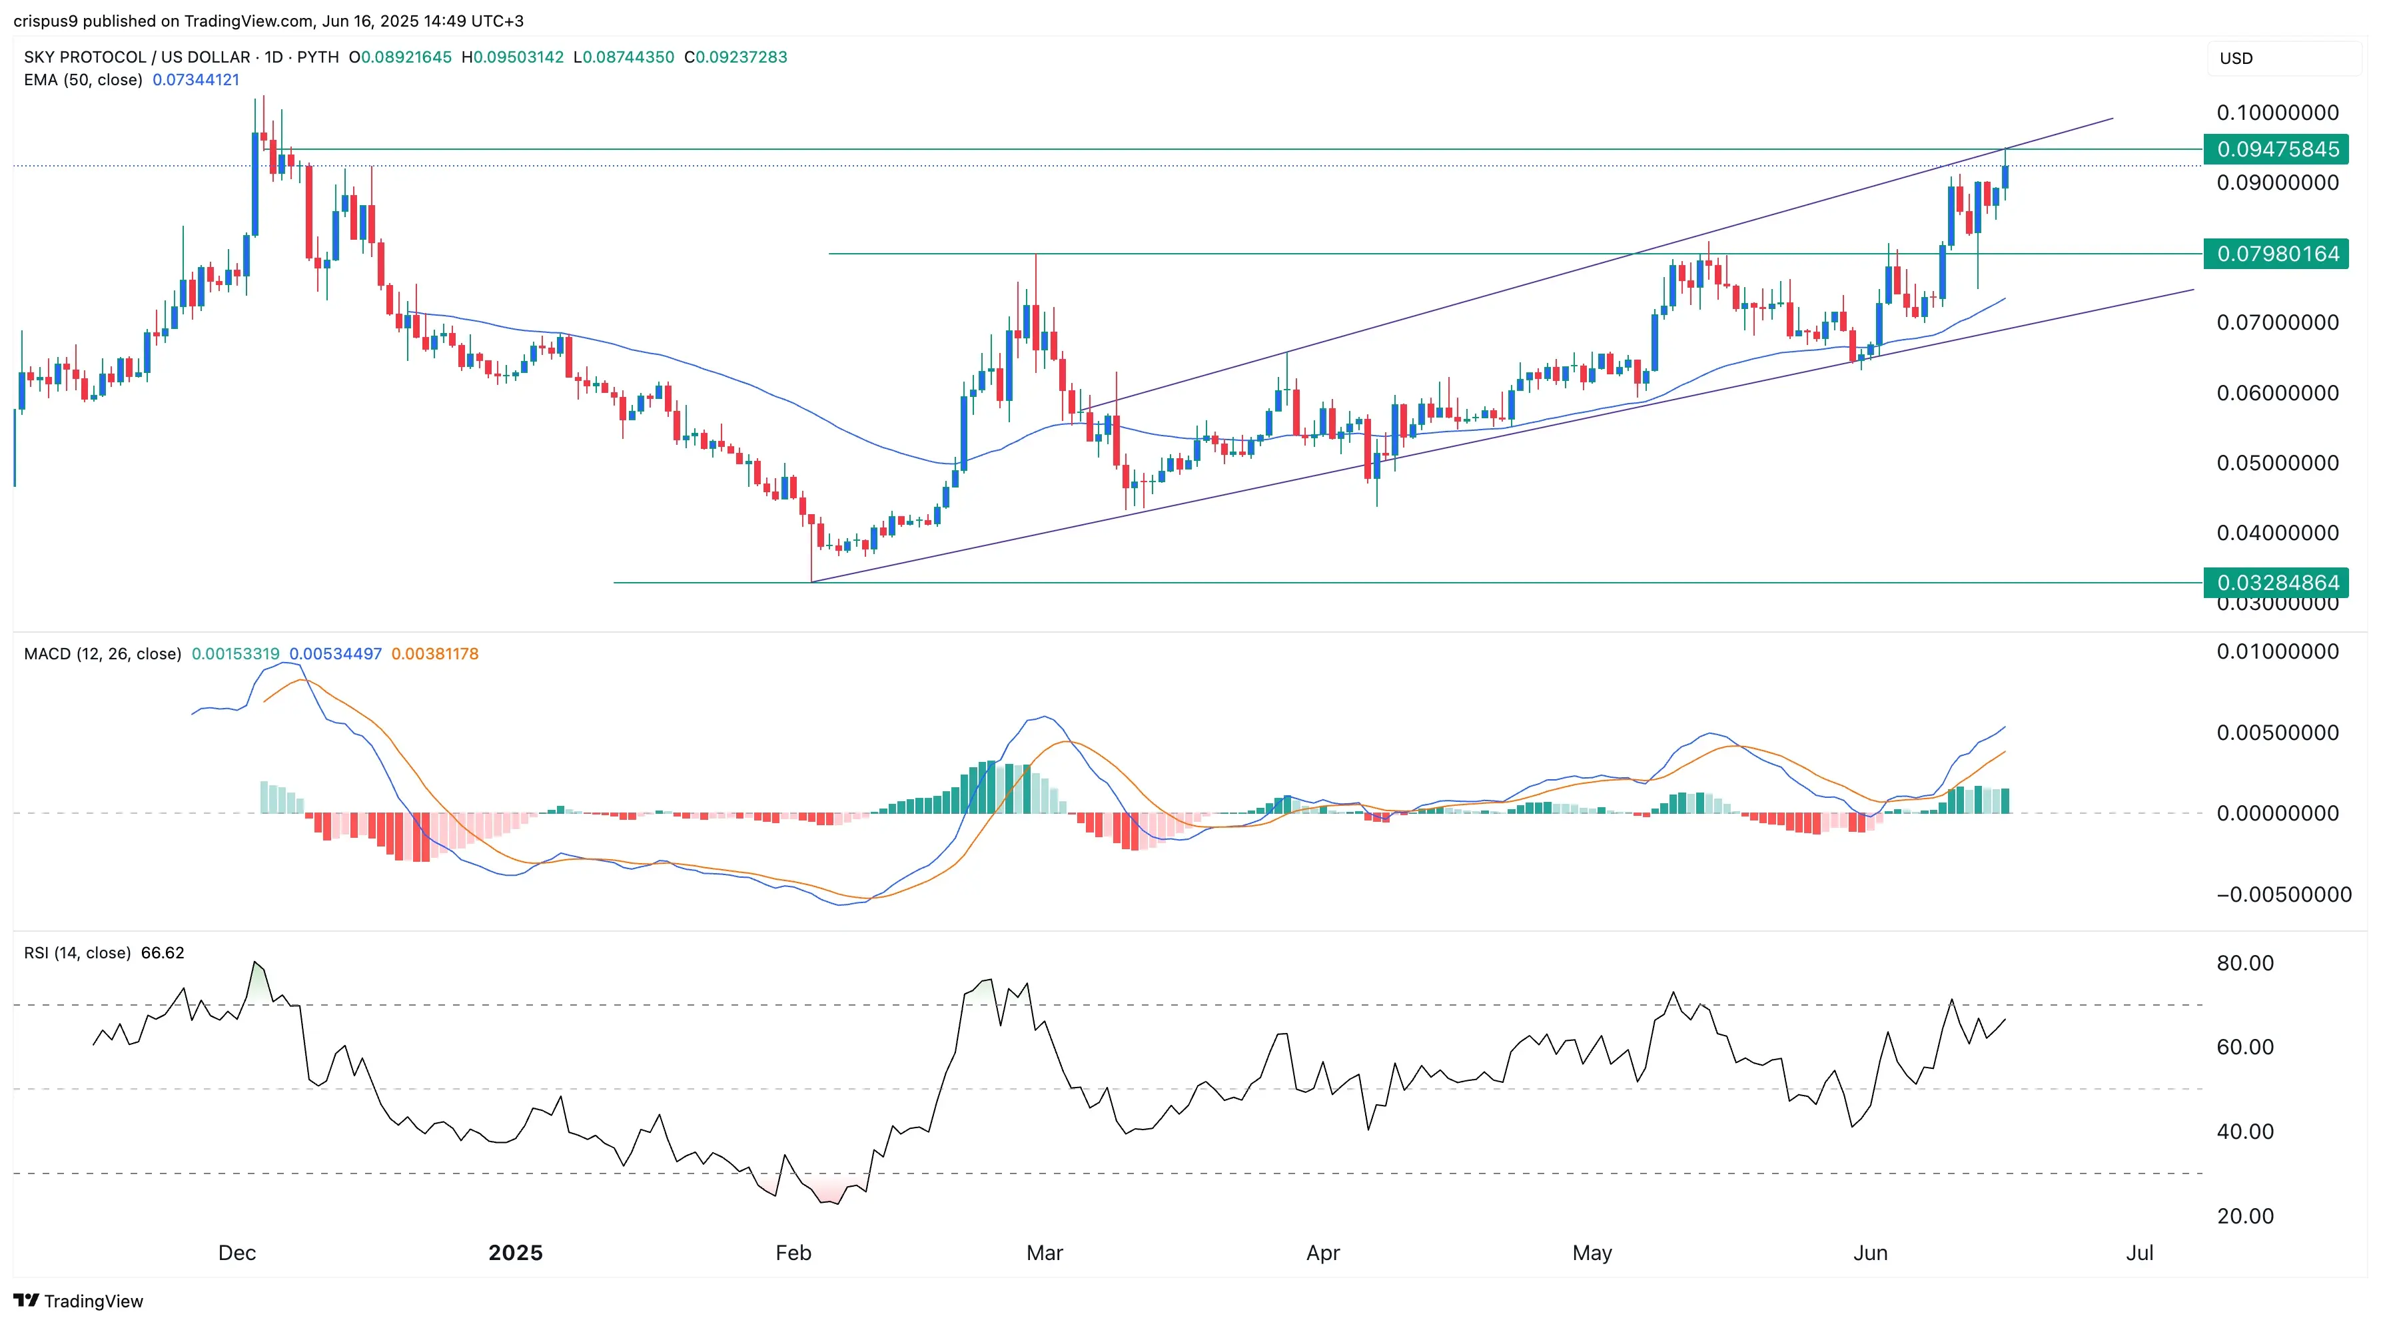The image size is (2381, 1324).
Task: Select the 0.07980164 price level label
Action: pos(2276,253)
